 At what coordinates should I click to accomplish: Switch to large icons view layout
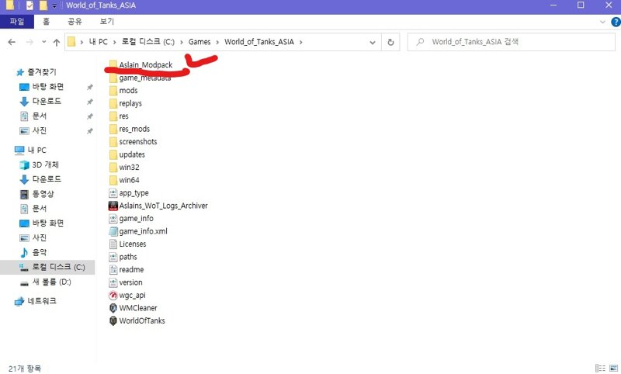pos(614,368)
